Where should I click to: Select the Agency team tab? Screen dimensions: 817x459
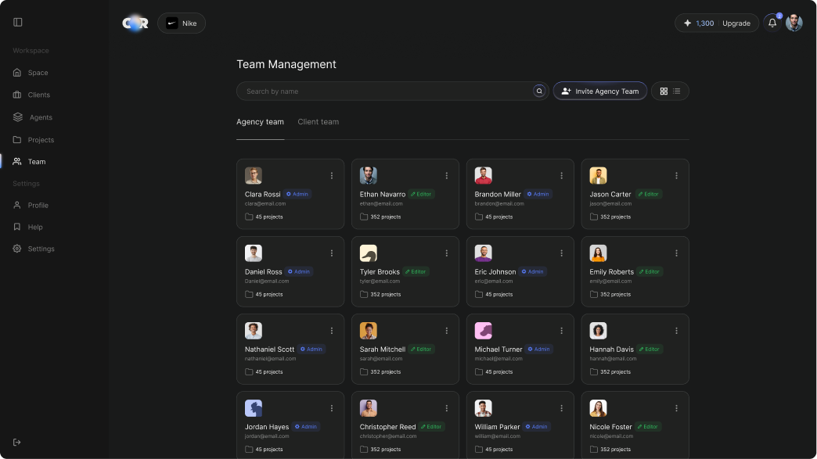click(260, 122)
